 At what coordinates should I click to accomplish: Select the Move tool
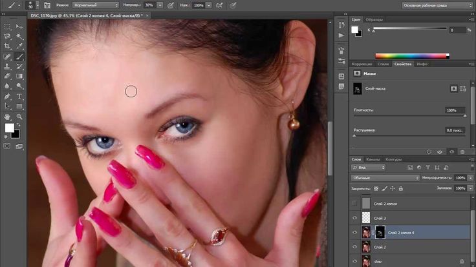19,26
